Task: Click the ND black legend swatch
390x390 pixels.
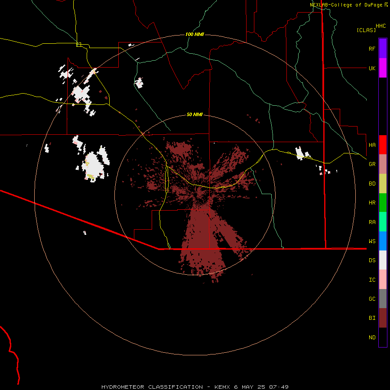Action: pos(383,337)
